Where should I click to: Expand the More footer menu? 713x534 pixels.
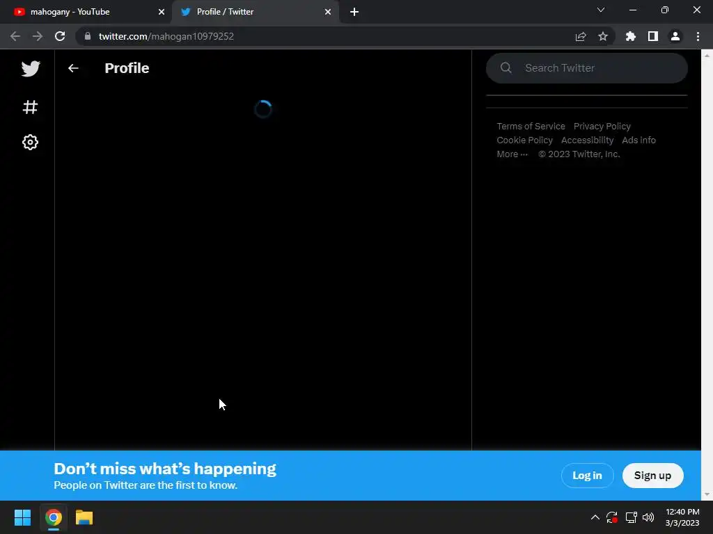512,154
